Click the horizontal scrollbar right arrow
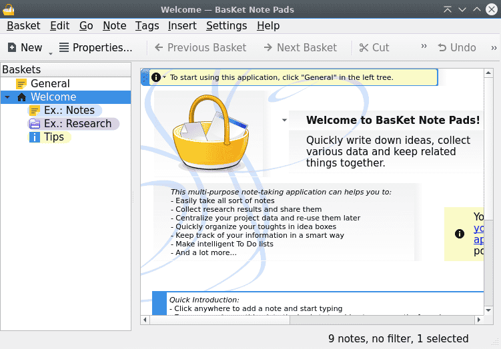The height and width of the screenshot is (349, 501). [478, 320]
